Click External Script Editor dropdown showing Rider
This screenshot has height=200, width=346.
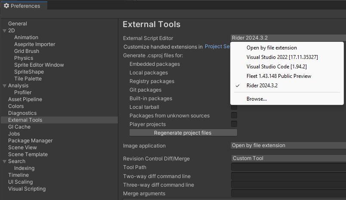click(x=288, y=38)
